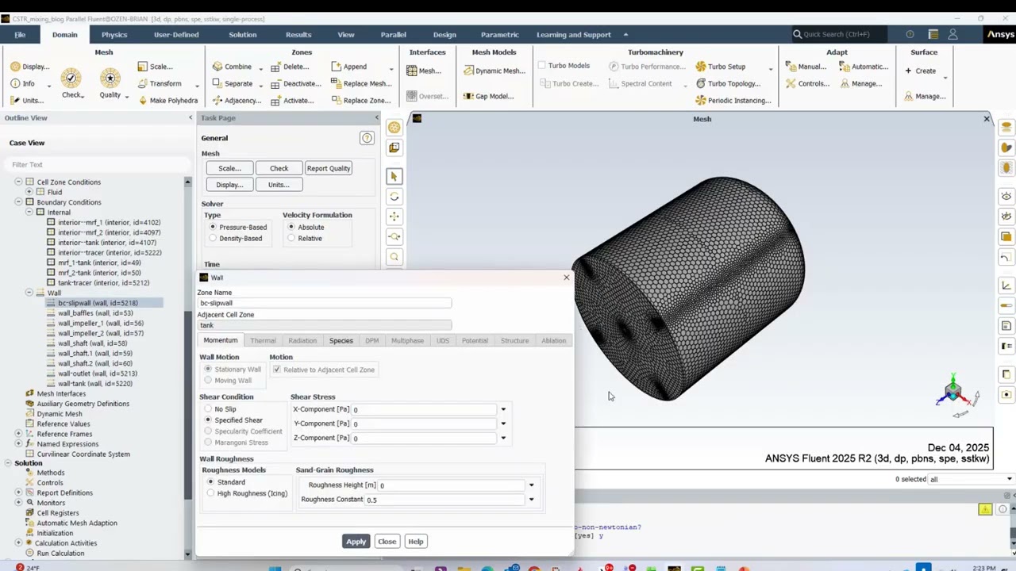Open the Solution ribbon tab
The height and width of the screenshot is (571, 1016).
click(243, 34)
